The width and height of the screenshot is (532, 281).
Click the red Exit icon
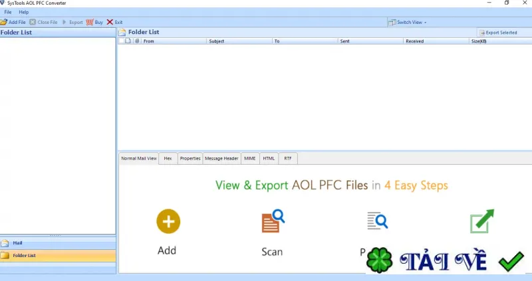(110, 22)
